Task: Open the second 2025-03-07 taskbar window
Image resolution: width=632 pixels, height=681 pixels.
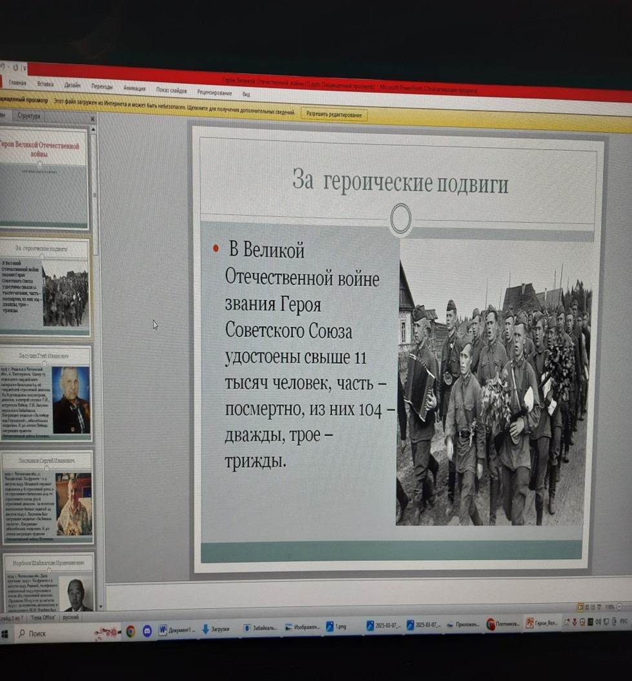Action: [423, 625]
